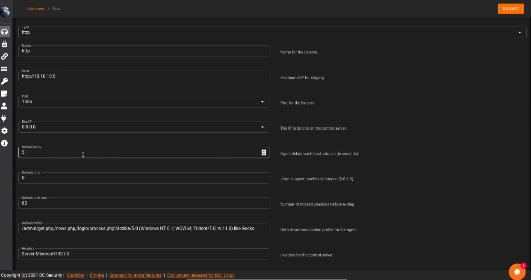Screen dimensions: 531x280
Task: Click the chain-link icon in sidebar
Action: (5, 57)
